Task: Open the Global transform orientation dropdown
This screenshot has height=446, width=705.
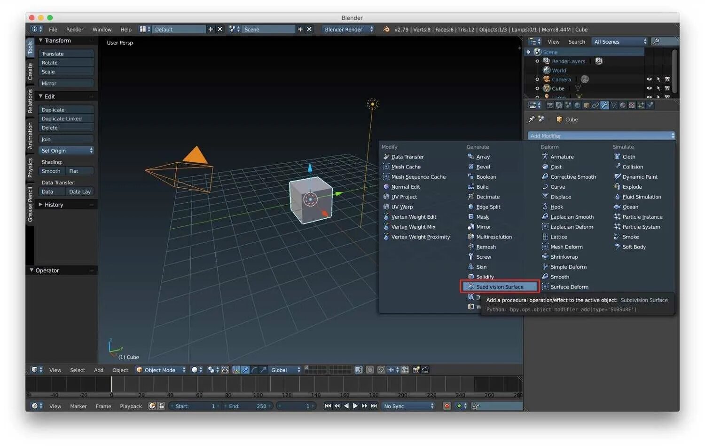Action: pyautogui.click(x=285, y=370)
